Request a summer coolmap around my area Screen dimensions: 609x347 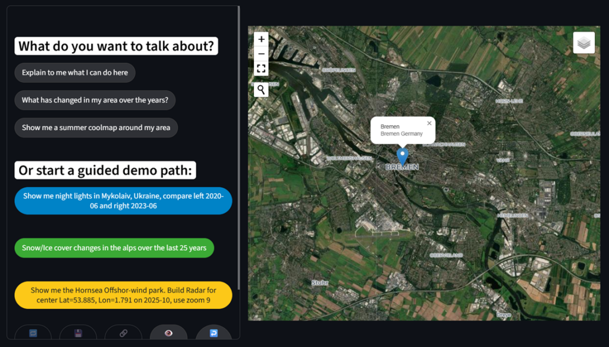(x=96, y=128)
